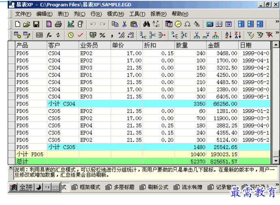
Task: Click the 客户 column header
Action: 63,45
